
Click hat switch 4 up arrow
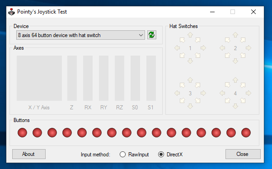coord(235,80)
